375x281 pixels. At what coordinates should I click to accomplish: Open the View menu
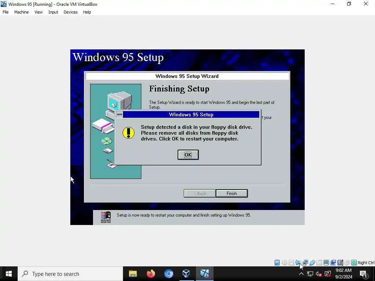click(38, 12)
